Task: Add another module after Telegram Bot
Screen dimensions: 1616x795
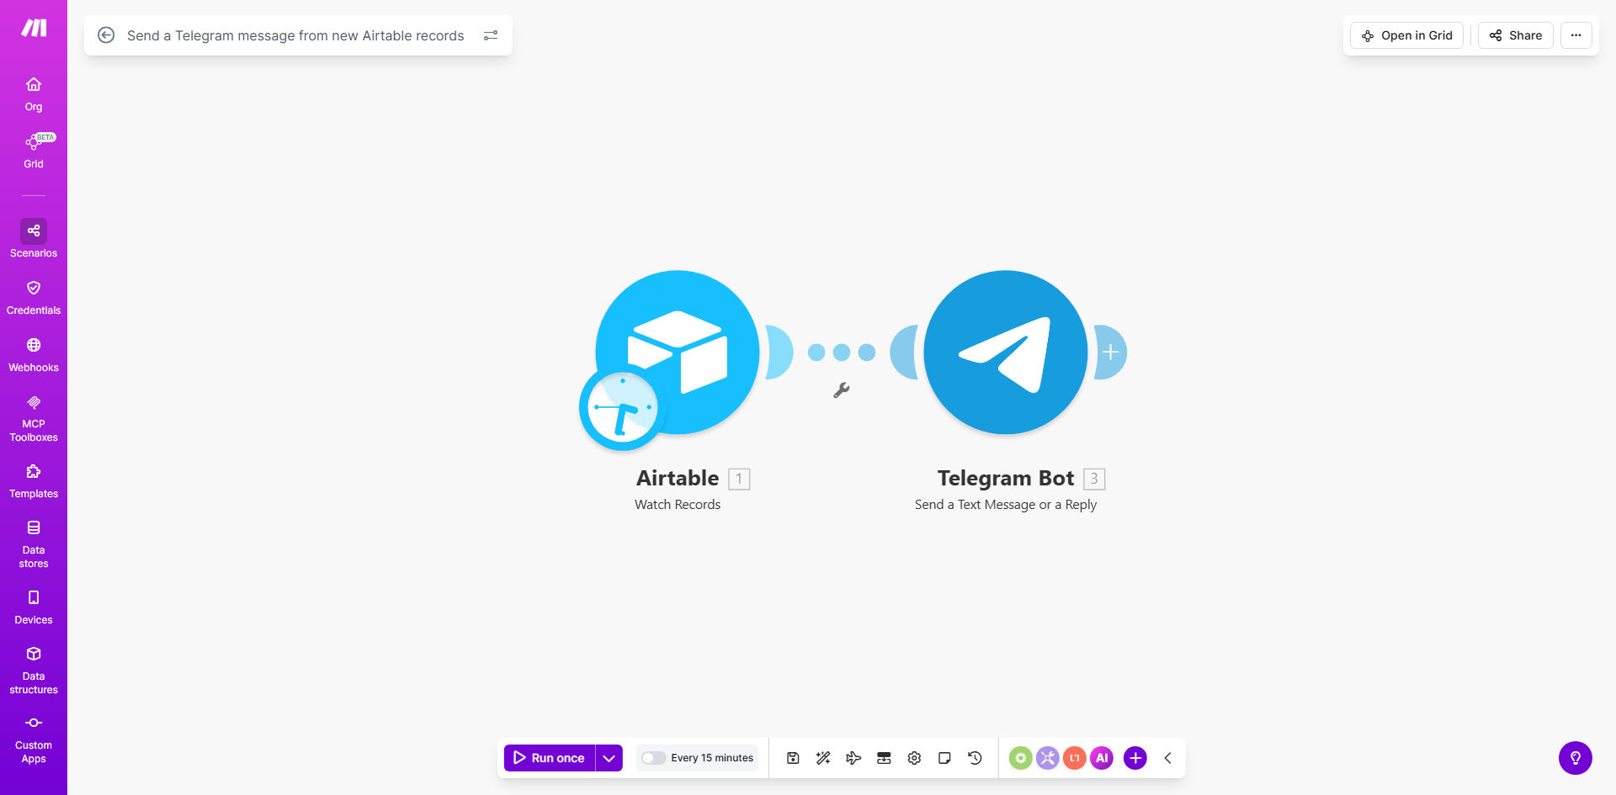Action: (1111, 352)
